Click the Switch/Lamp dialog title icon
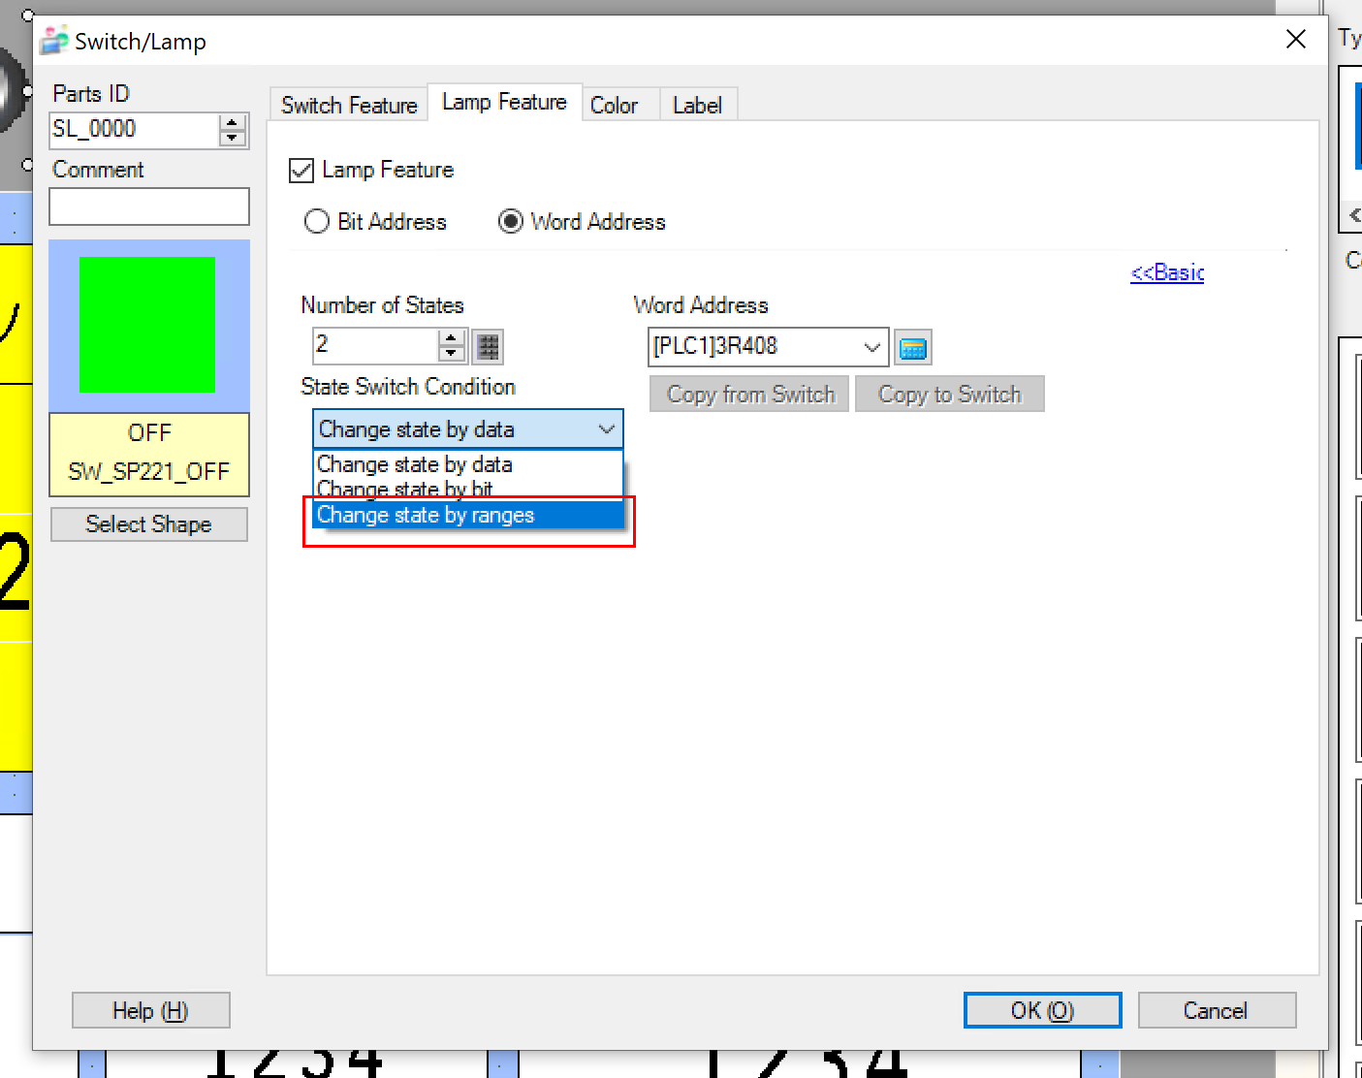The height and width of the screenshot is (1078, 1362). point(54,41)
